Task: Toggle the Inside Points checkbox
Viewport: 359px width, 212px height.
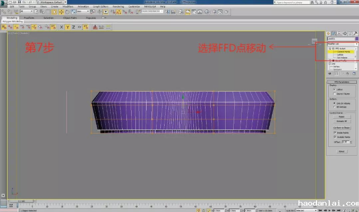Action: point(335,132)
